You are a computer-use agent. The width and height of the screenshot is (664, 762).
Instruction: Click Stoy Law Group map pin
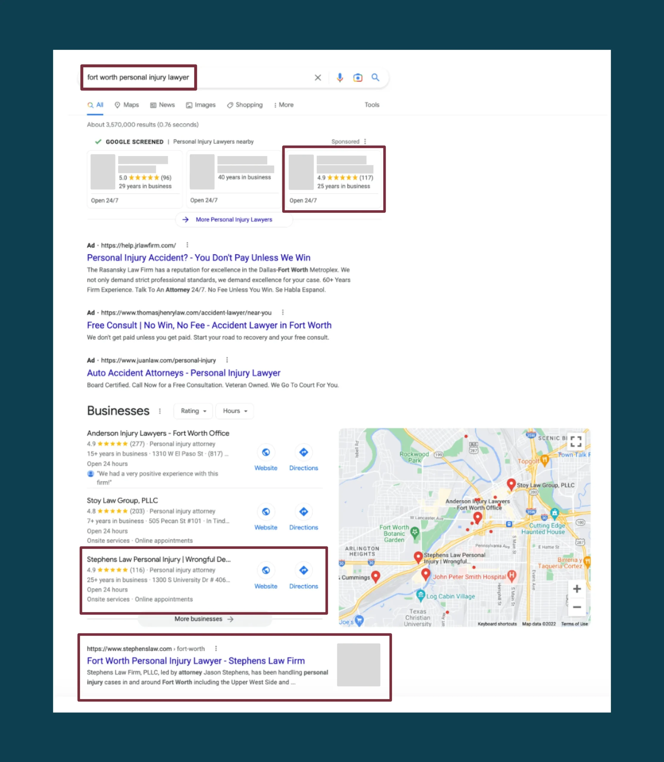pyautogui.click(x=511, y=484)
